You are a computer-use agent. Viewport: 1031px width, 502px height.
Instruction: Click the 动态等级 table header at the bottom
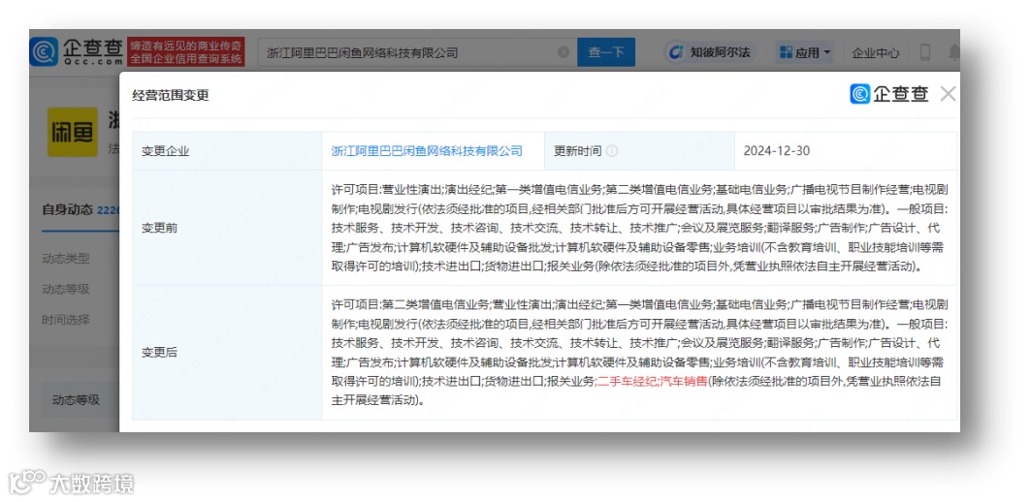pyautogui.click(x=76, y=399)
